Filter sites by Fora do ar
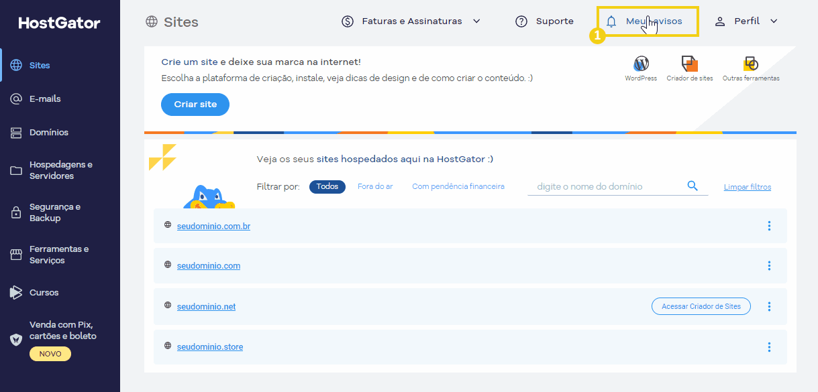Image resolution: width=818 pixels, height=392 pixels. tap(375, 186)
